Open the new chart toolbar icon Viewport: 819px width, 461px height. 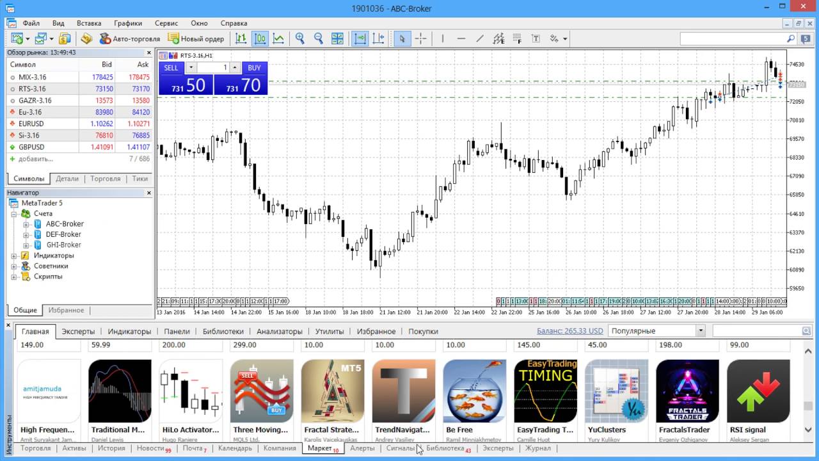click(16, 38)
